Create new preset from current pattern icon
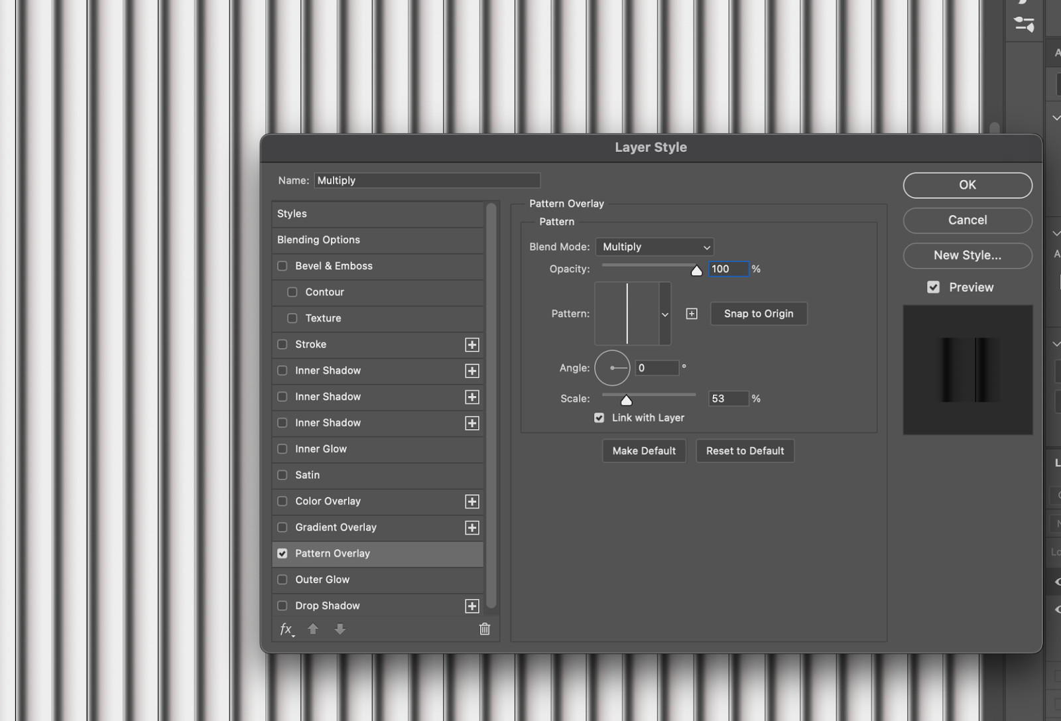The image size is (1061, 721). (692, 314)
